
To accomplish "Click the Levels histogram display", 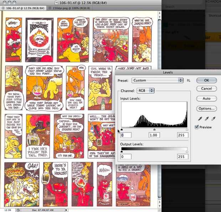I will 154,114.
